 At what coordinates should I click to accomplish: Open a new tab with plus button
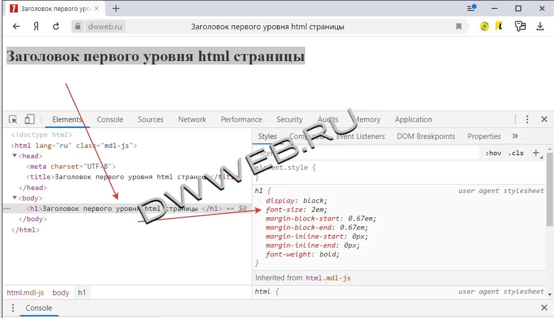pos(116,8)
